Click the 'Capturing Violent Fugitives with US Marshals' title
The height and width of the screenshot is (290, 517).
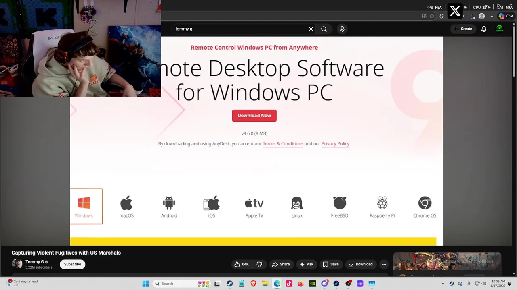pos(66,253)
